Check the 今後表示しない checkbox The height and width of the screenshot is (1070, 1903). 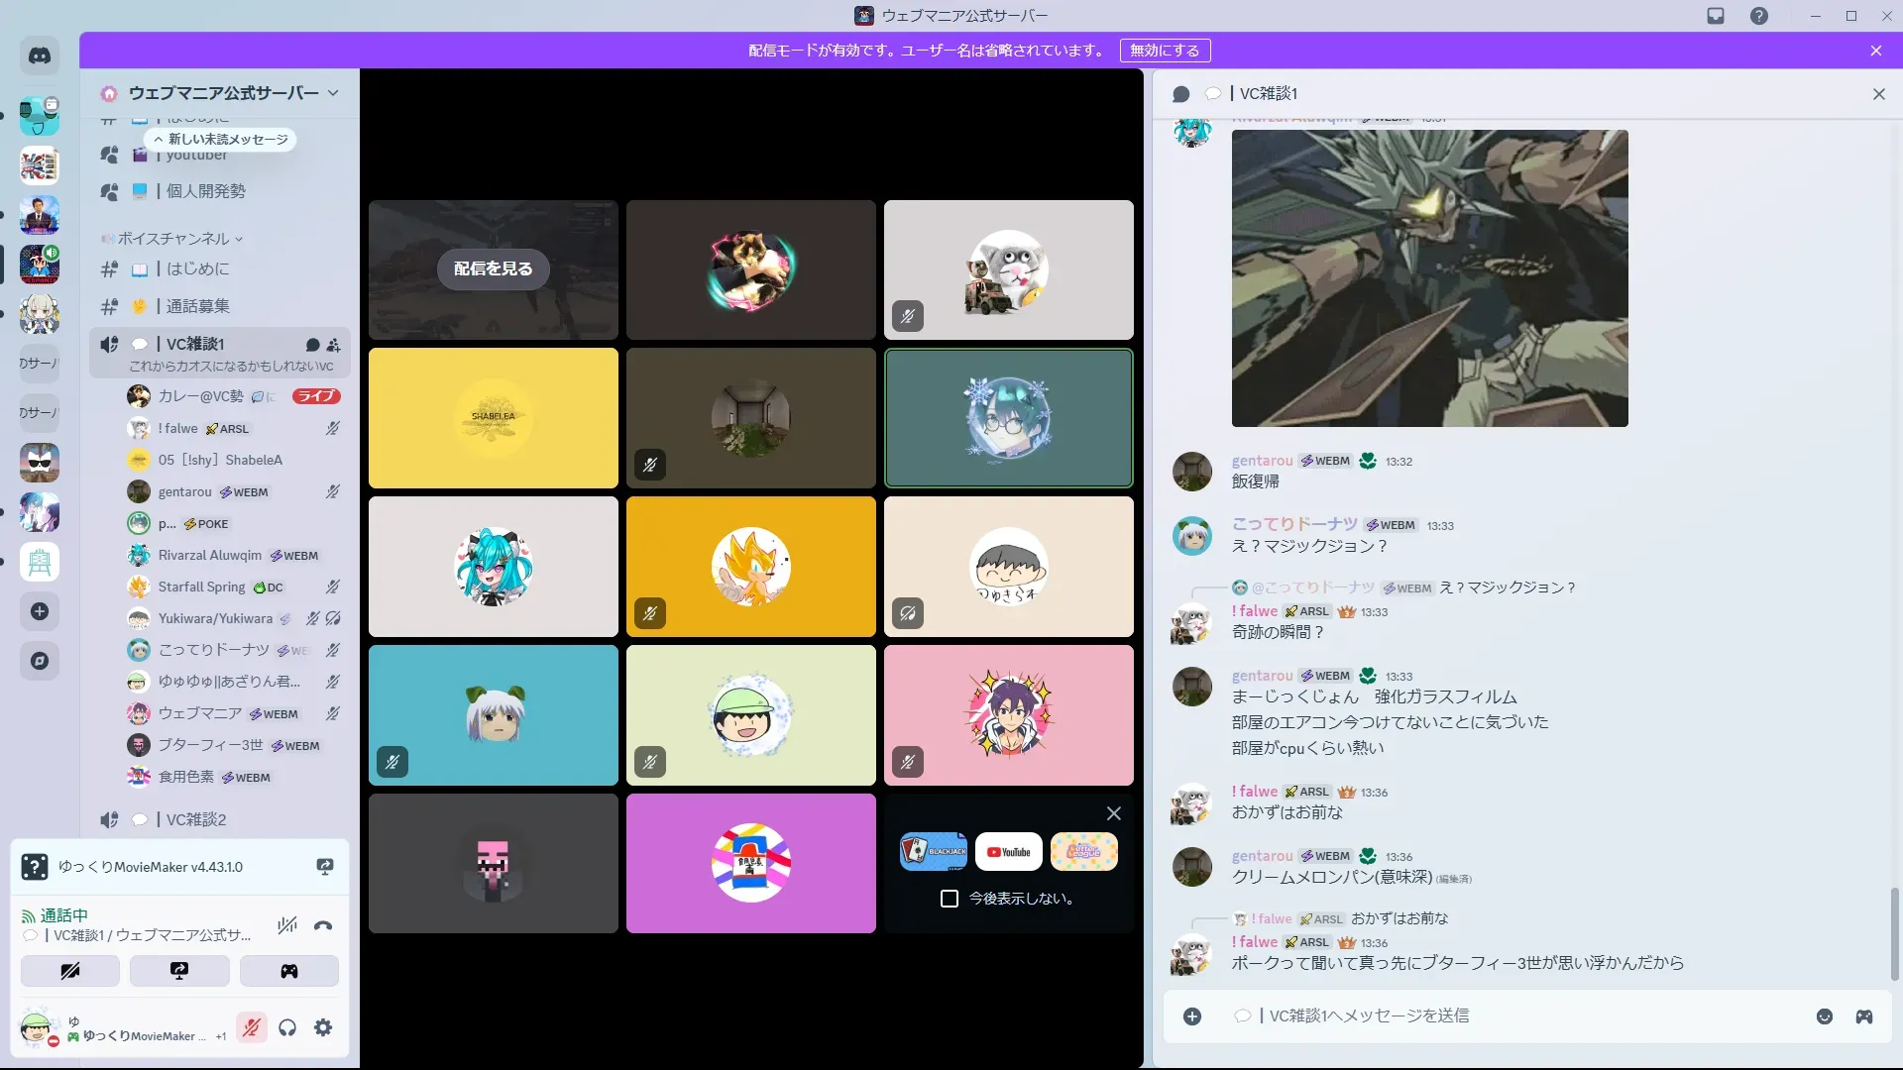[950, 899]
